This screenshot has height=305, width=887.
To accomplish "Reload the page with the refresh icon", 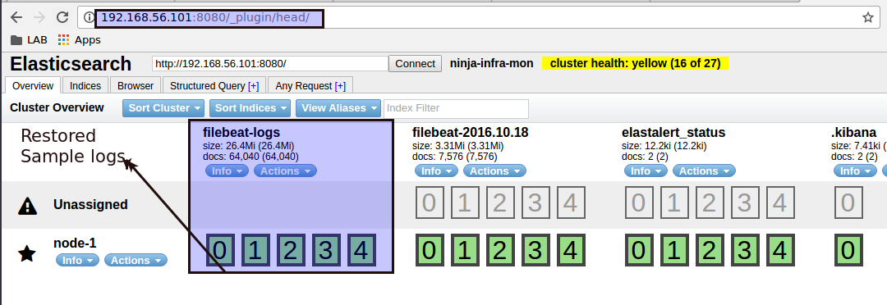I will (62, 17).
